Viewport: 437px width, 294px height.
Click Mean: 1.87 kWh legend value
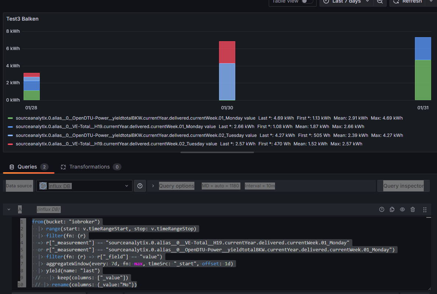(312, 127)
